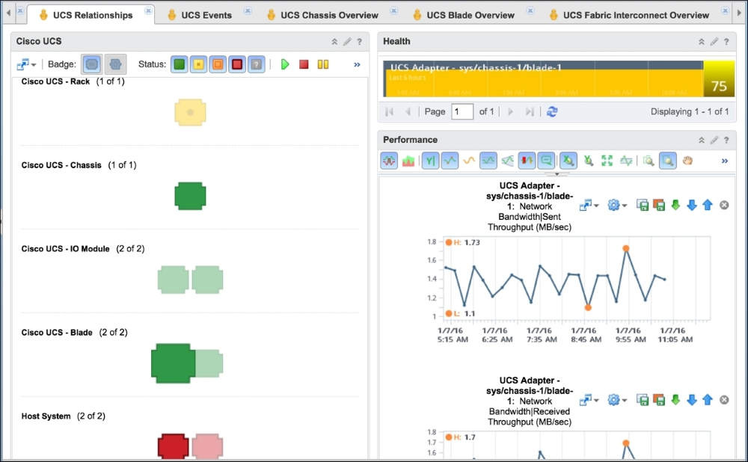
Task: Show more Performance toolbar options
Action: pyautogui.click(x=725, y=161)
